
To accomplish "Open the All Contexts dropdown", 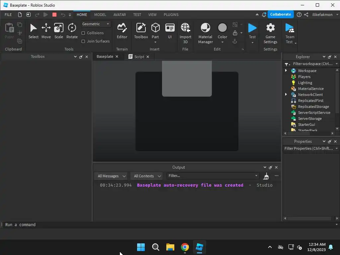I will point(147,176).
